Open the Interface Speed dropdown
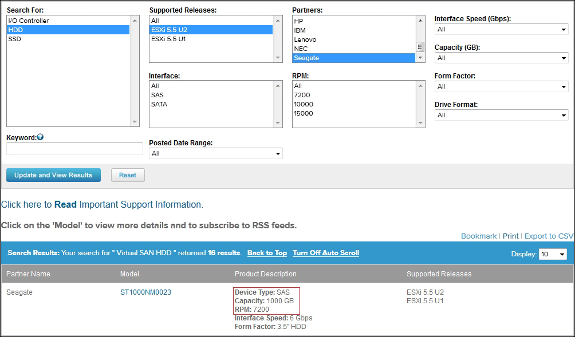The image size is (575, 337). point(501,30)
